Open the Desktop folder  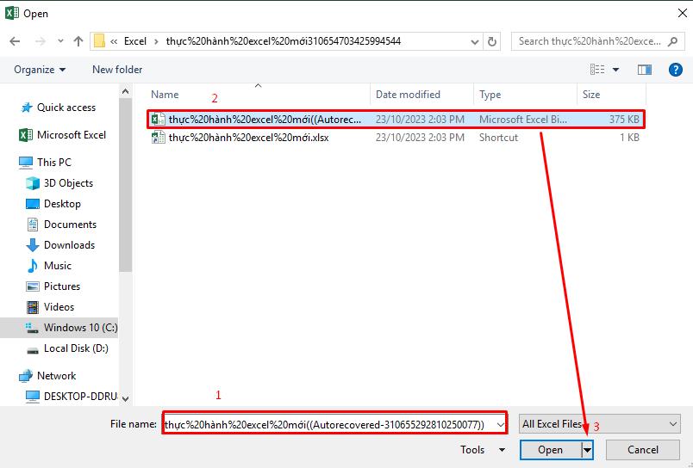pyautogui.click(x=62, y=204)
